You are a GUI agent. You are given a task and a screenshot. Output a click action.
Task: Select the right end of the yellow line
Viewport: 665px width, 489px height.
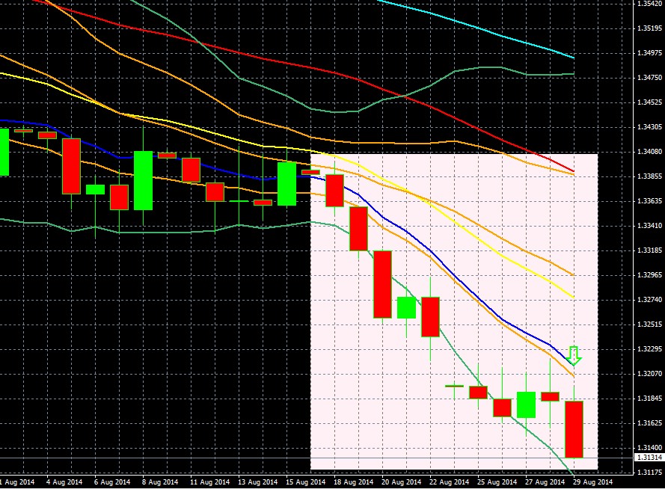pyautogui.click(x=571, y=296)
